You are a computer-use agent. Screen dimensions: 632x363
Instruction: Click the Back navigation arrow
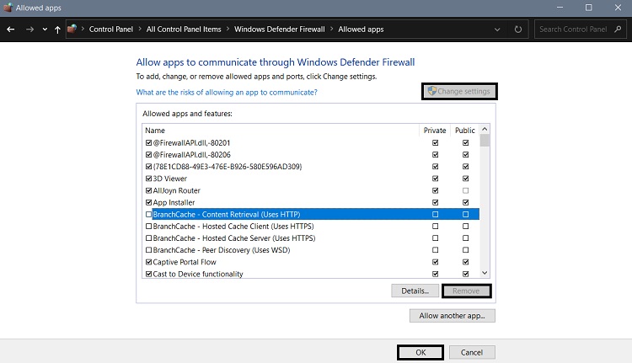point(11,29)
